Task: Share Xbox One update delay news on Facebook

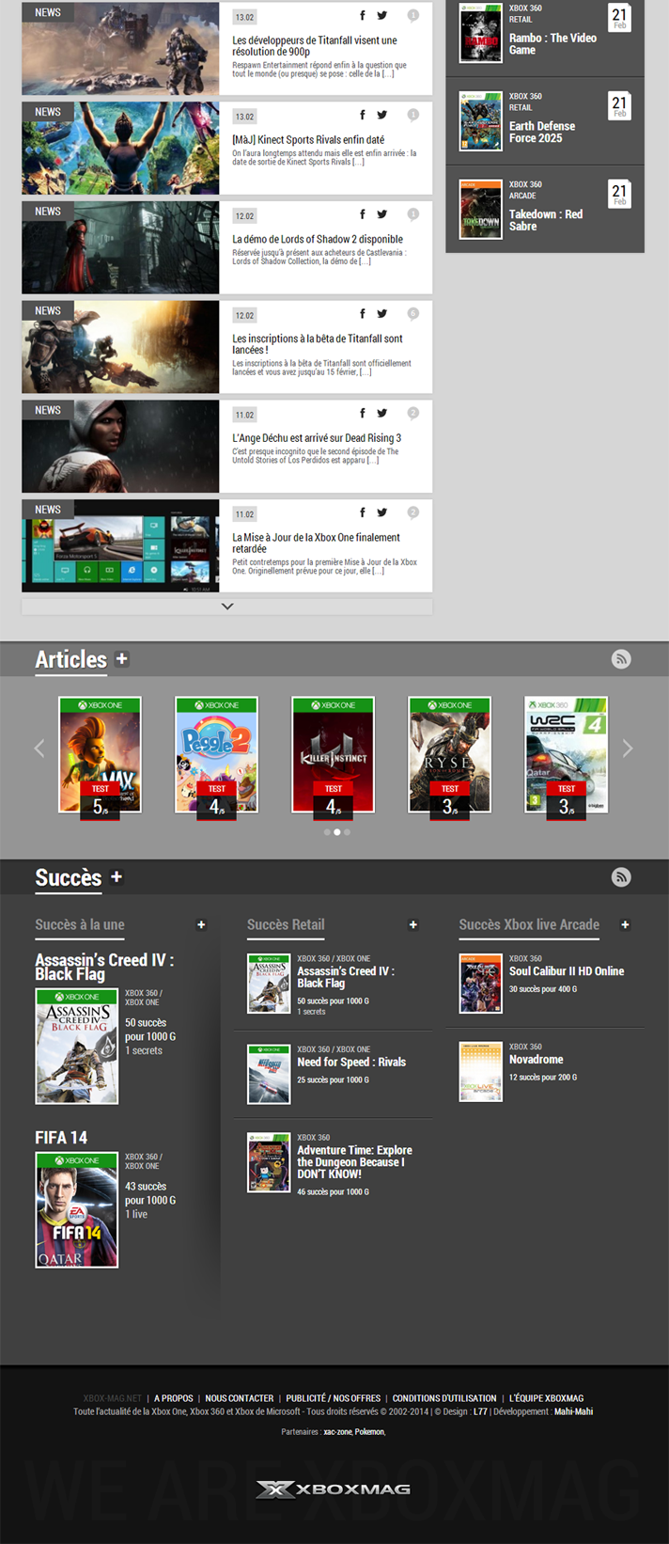Action: [x=363, y=512]
